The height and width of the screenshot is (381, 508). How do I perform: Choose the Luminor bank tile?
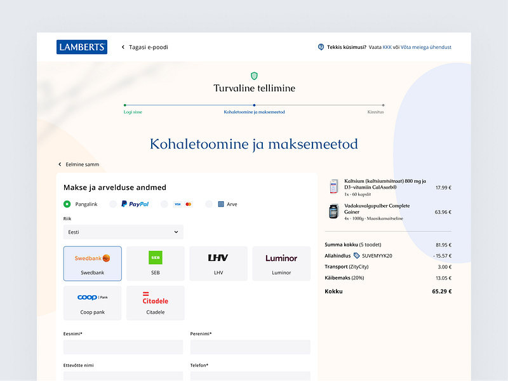coord(281,264)
